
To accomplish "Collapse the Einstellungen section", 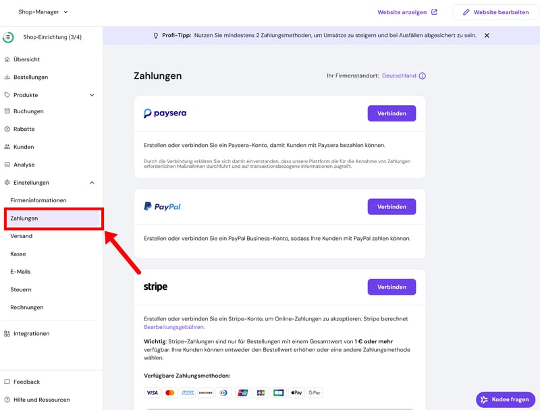I will coord(92,183).
